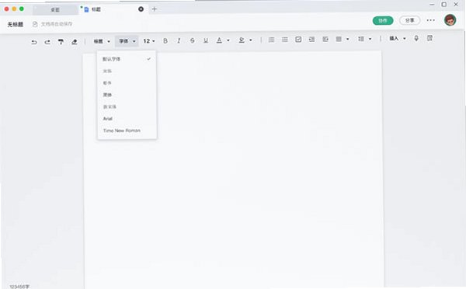
Task: Switch to the 桌面 tab
Action: [55, 10]
